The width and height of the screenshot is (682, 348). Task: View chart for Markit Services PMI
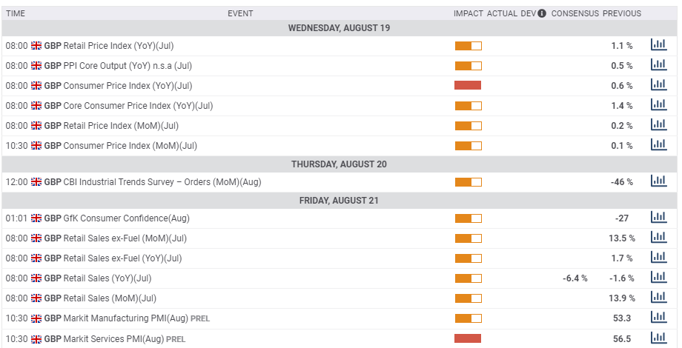[658, 338]
